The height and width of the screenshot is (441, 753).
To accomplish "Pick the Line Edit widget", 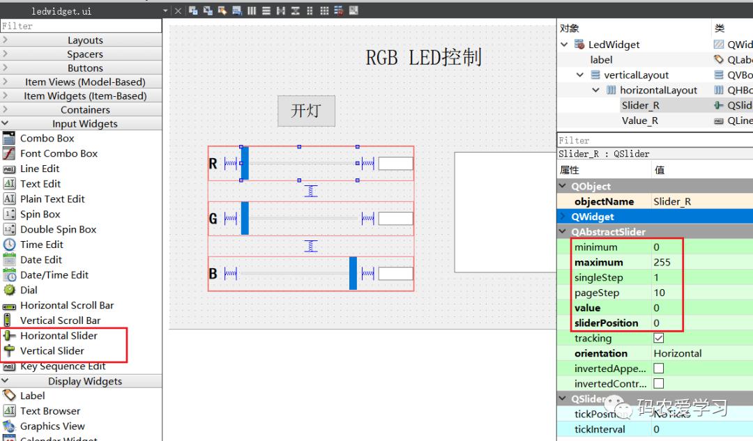I will 39,169.
